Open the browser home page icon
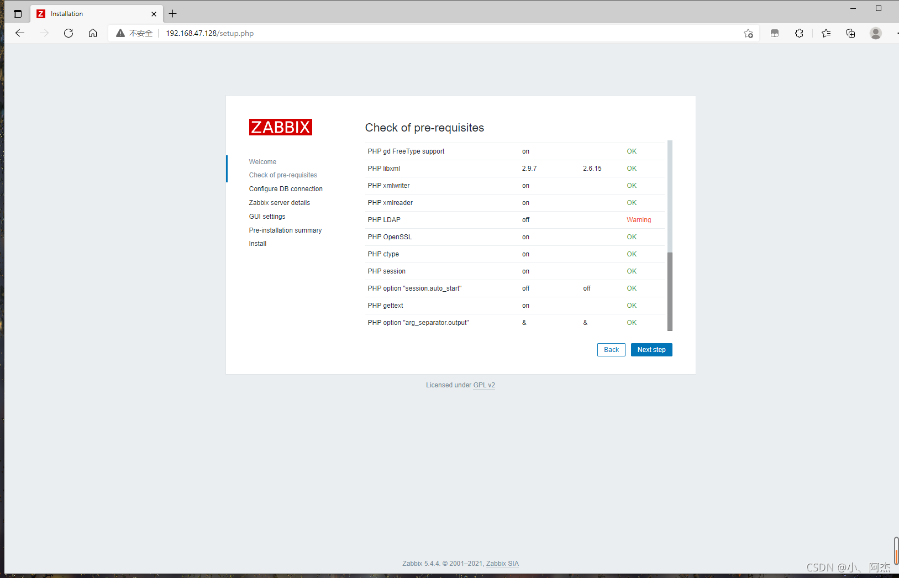Screen dimensions: 899x578 click(93, 33)
